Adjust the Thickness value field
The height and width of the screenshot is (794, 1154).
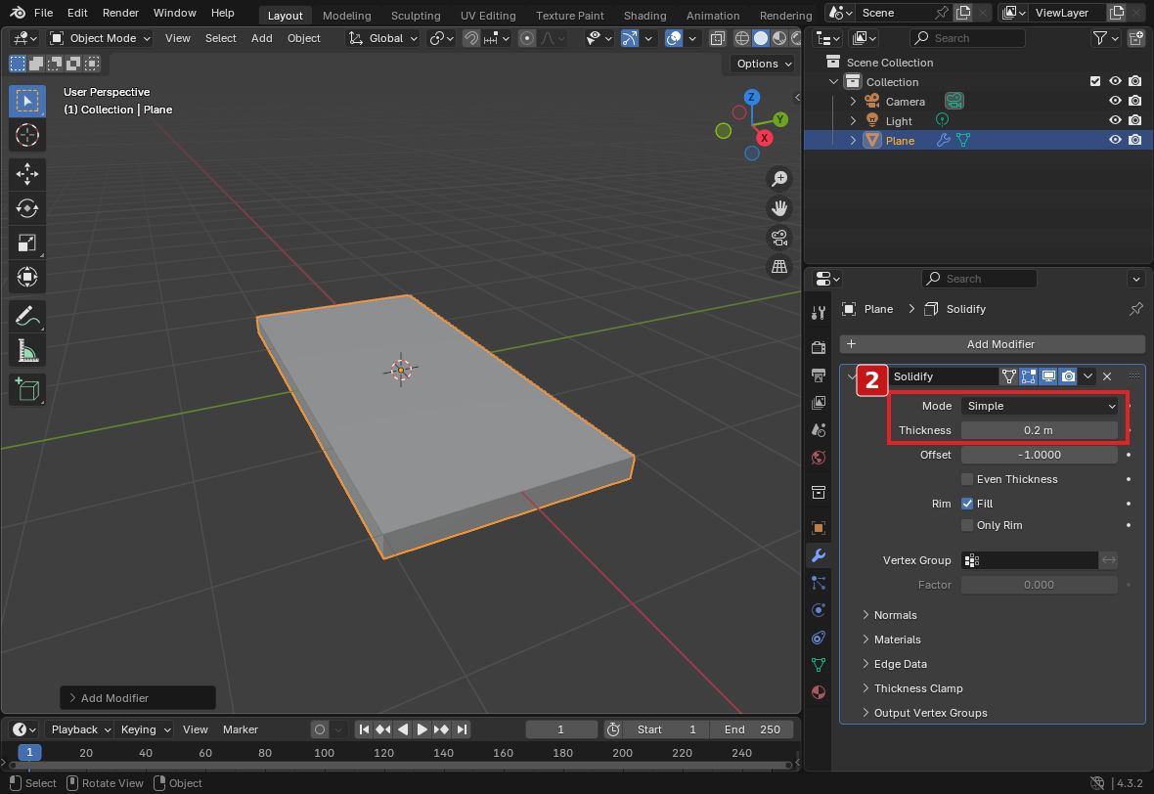click(x=1040, y=430)
